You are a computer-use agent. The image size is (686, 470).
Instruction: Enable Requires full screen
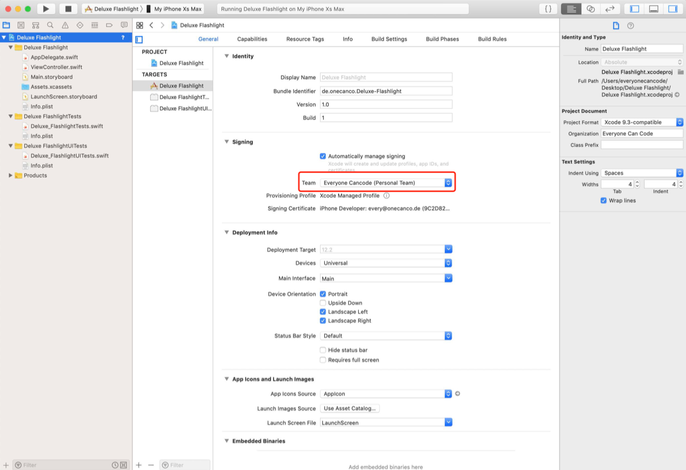pyautogui.click(x=323, y=359)
